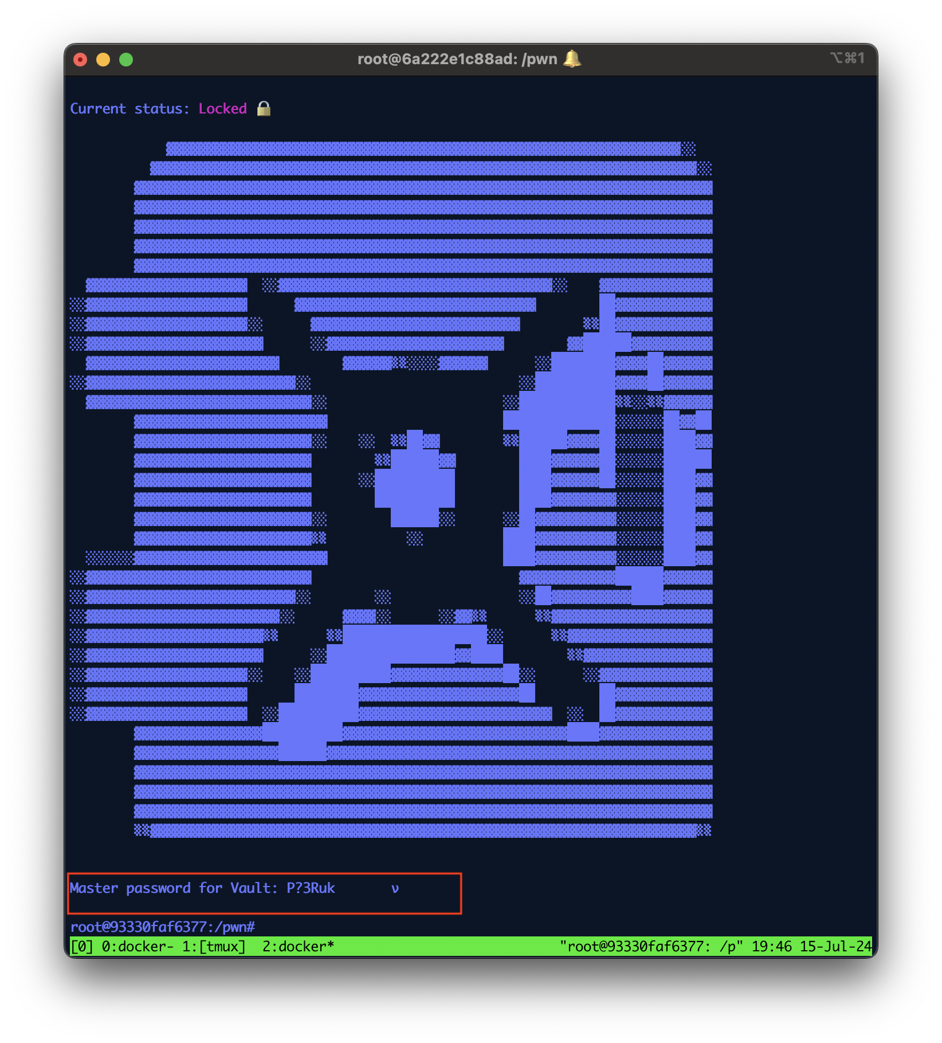The height and width of the screenshot is (1043, 942).
Task: Click the tmux date 15-Jul-24
Action: 835,946
